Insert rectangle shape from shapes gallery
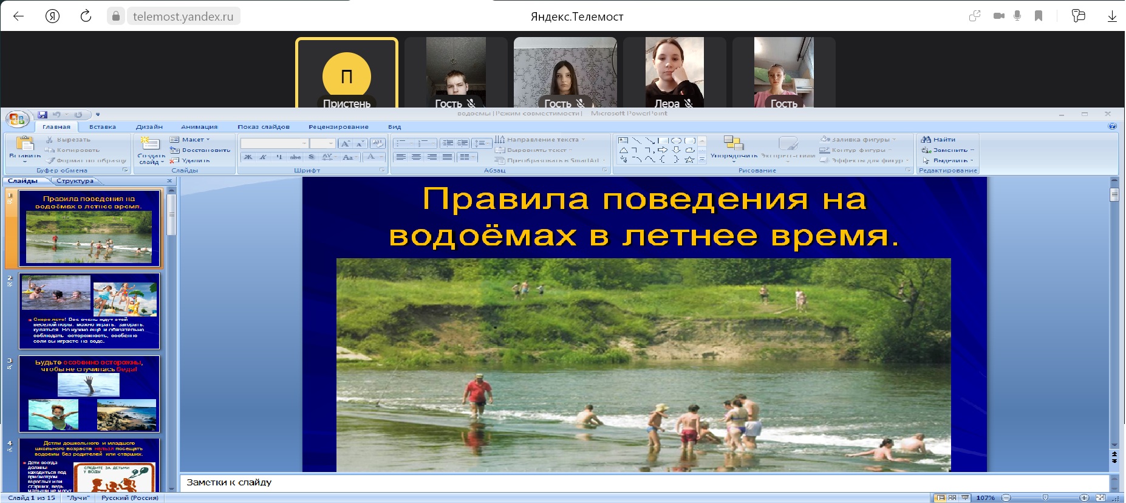This screenshot has width=1126, height=503. pos(663,140)
